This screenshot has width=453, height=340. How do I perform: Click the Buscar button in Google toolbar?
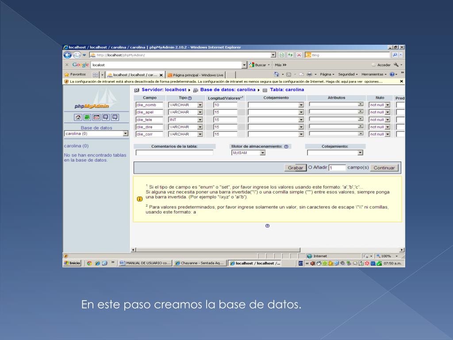[259, 65]
